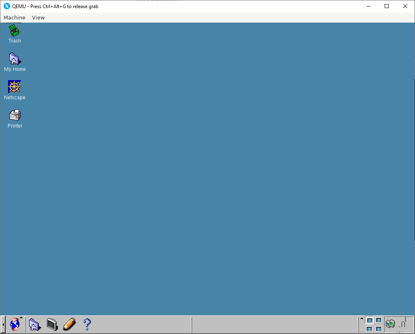Open the home folder icon in the panel

34,324
